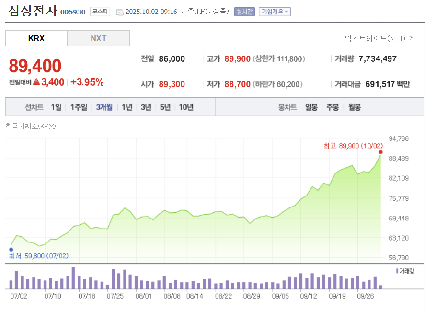Click the 봉차트 label
Image resolution: width=425 pixels, height=311 pixels.
pyautogui.click(x=287, y=107)
